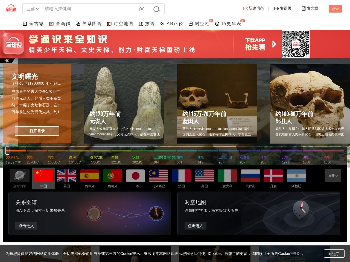Jump to 唐朝 on the timeline
Screen dimensions: 350x262
[201, 157]
